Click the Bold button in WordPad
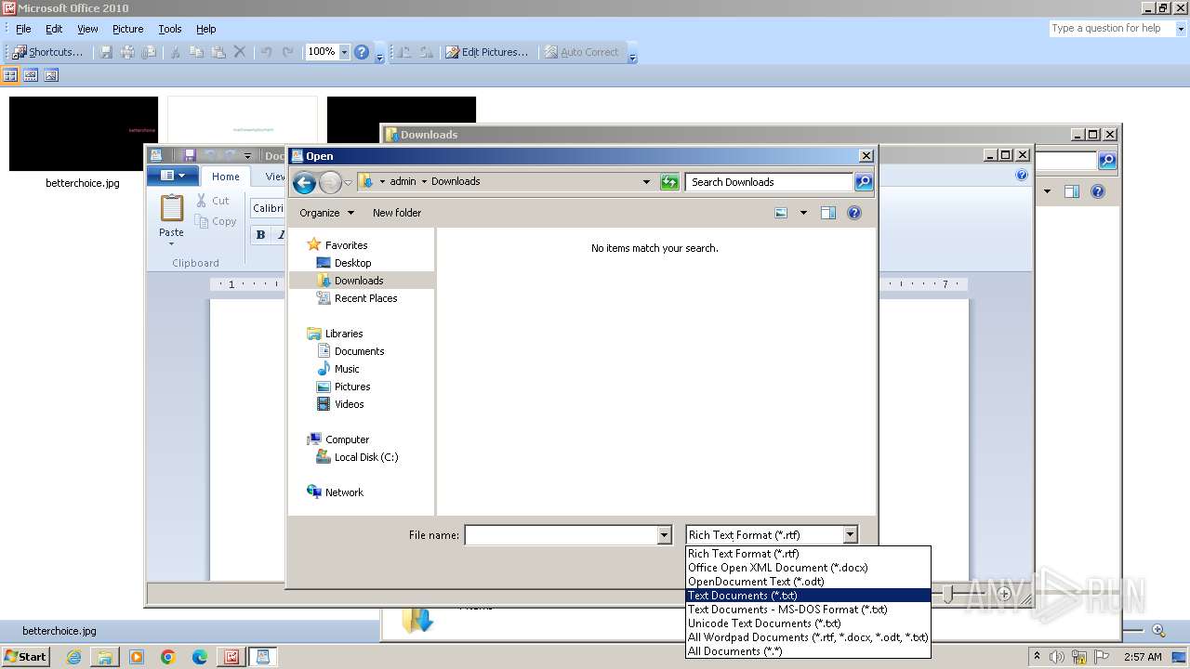This screenshot has height=669, width=1190. (261, 235)
